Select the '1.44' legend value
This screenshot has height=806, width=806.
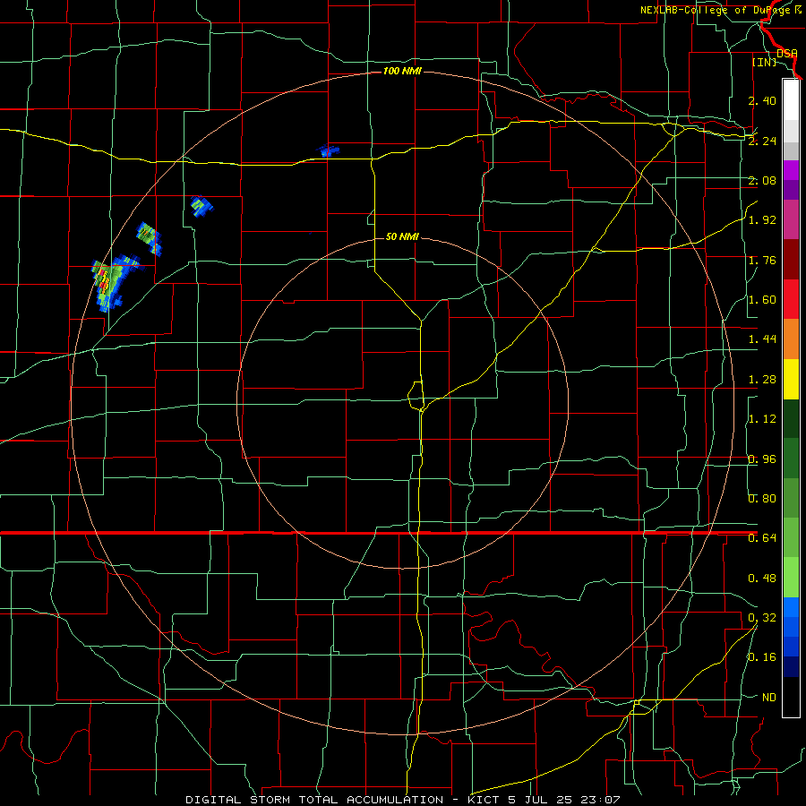[x=762, y=339]
